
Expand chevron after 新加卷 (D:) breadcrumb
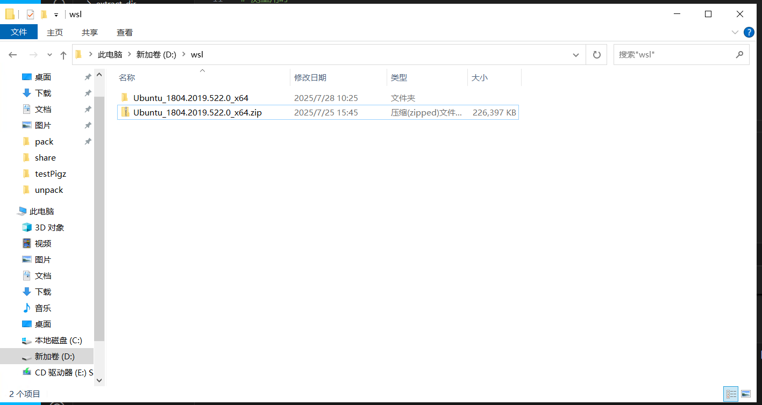(184, 54)
